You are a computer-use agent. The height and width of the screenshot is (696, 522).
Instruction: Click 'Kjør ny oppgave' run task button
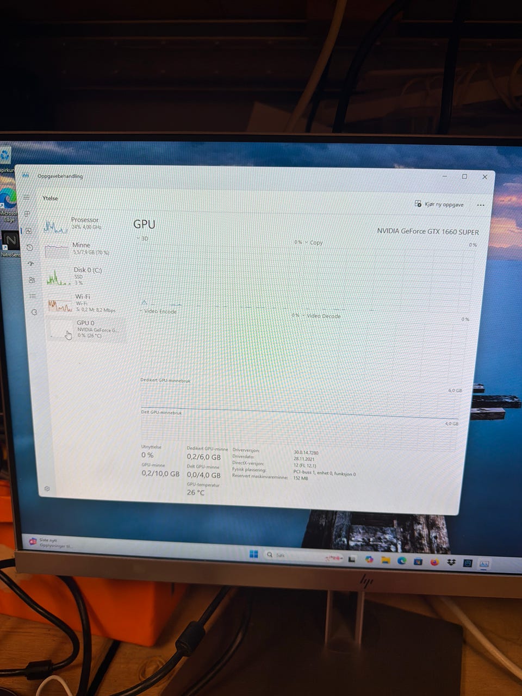439,204
